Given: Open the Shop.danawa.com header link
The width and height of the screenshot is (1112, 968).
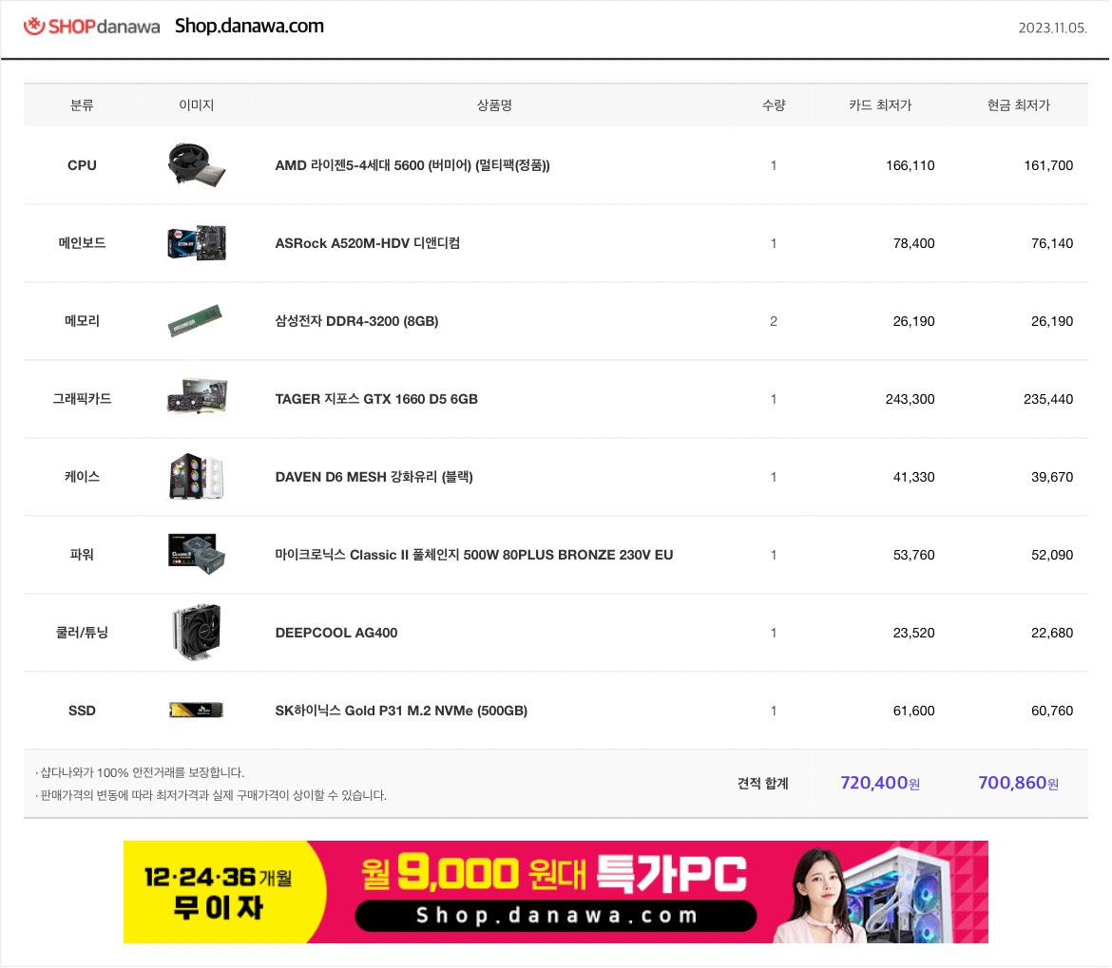Looking at the screenshot, I should pyautogui.click(x=250, y=27).
